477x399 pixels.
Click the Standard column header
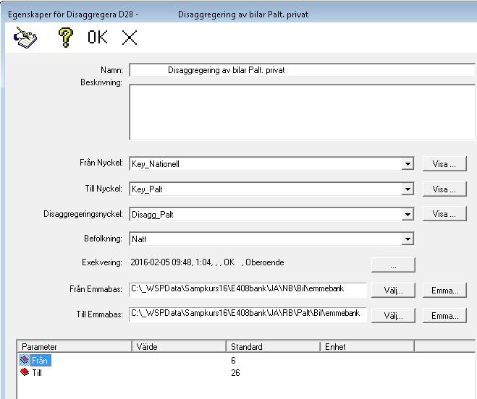pos(273,346)
